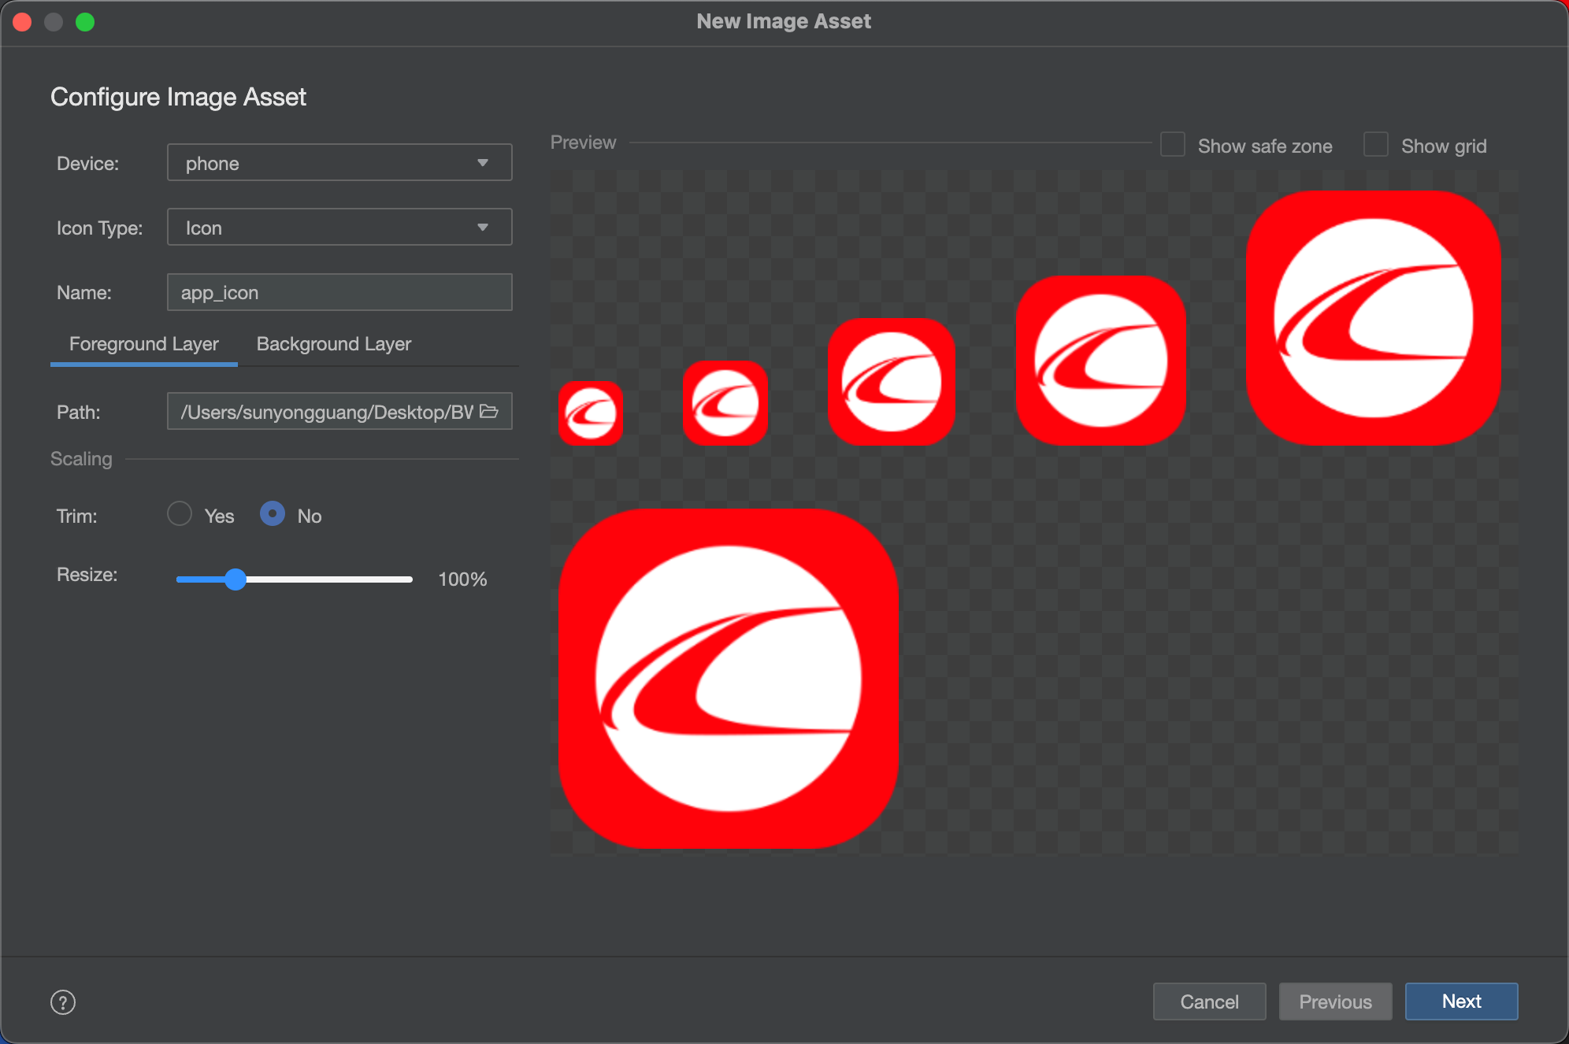Switch to Background Layer tab
Viewport: 1569px width, 1044px height.
point(334,344)
